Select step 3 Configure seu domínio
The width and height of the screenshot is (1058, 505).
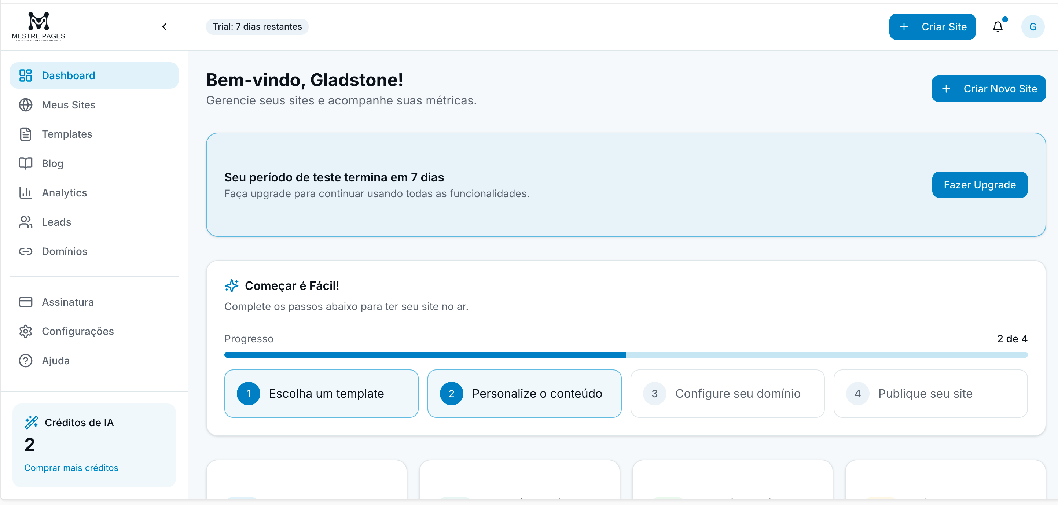click(x=727, y=393)
